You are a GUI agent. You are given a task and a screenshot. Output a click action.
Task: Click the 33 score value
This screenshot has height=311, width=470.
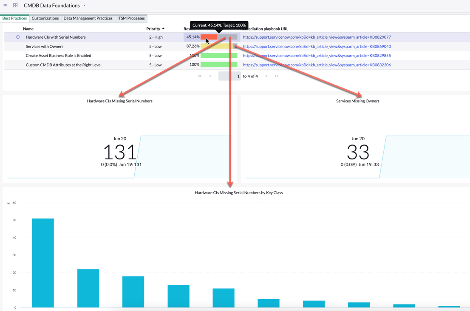tap(358, 152)
